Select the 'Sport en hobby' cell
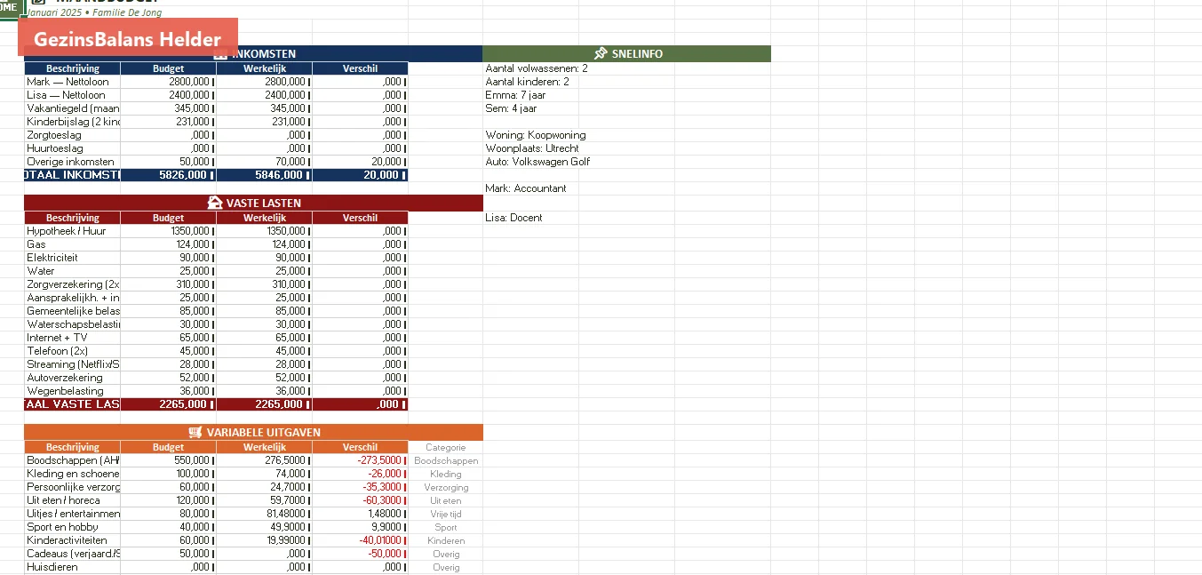This screenshot has width=1202, height=575. coord(72,527)
